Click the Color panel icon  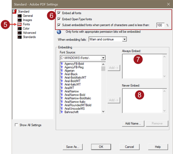(x=20, y=28)
